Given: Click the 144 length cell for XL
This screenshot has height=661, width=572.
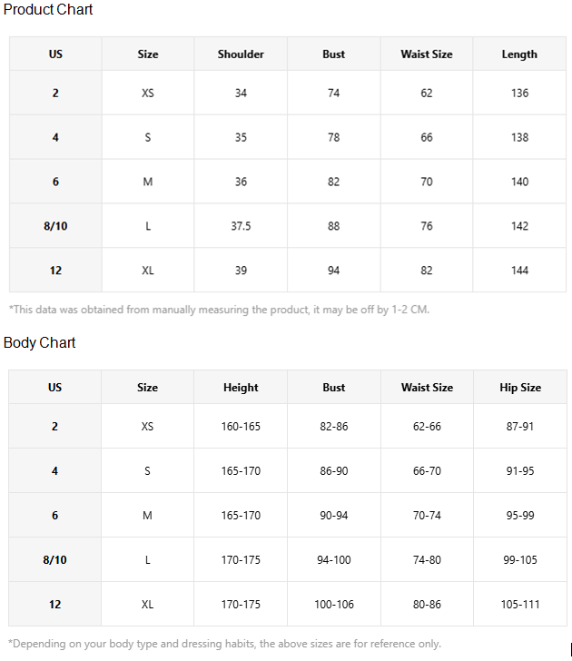Looking at the screenshot, I should (x=519, y=271).
